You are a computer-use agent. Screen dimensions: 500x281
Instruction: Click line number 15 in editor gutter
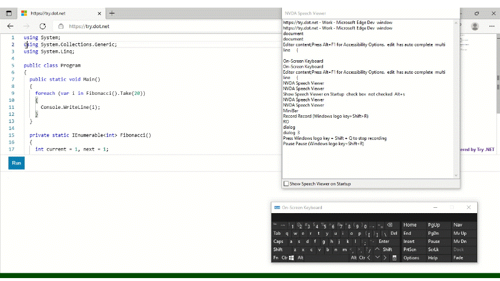tap(12, 135)
